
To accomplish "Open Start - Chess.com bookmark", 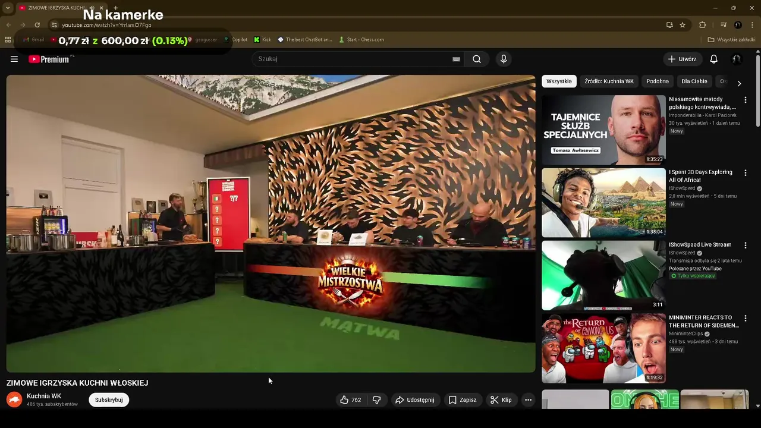I will click(x=361, y=40).
